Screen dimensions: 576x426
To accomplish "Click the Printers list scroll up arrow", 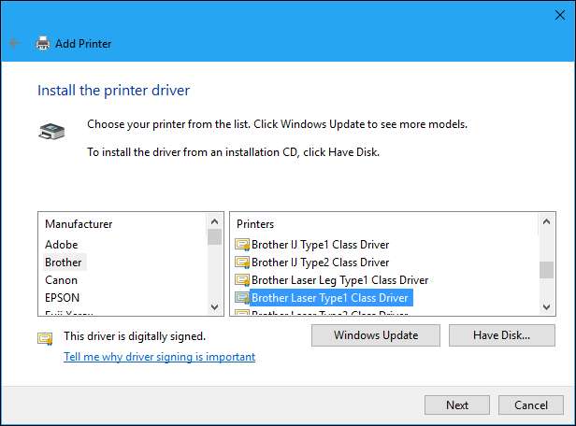I will [547, 221].
